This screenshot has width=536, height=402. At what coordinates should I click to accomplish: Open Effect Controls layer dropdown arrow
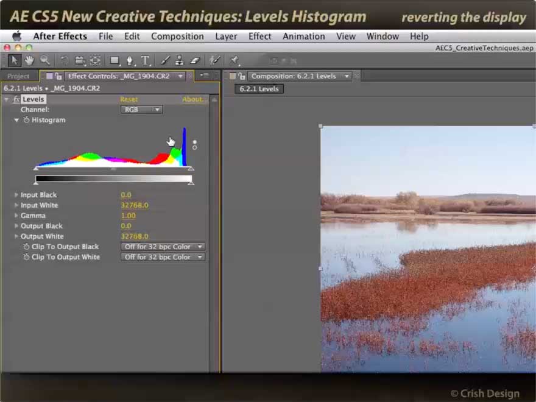180,76
